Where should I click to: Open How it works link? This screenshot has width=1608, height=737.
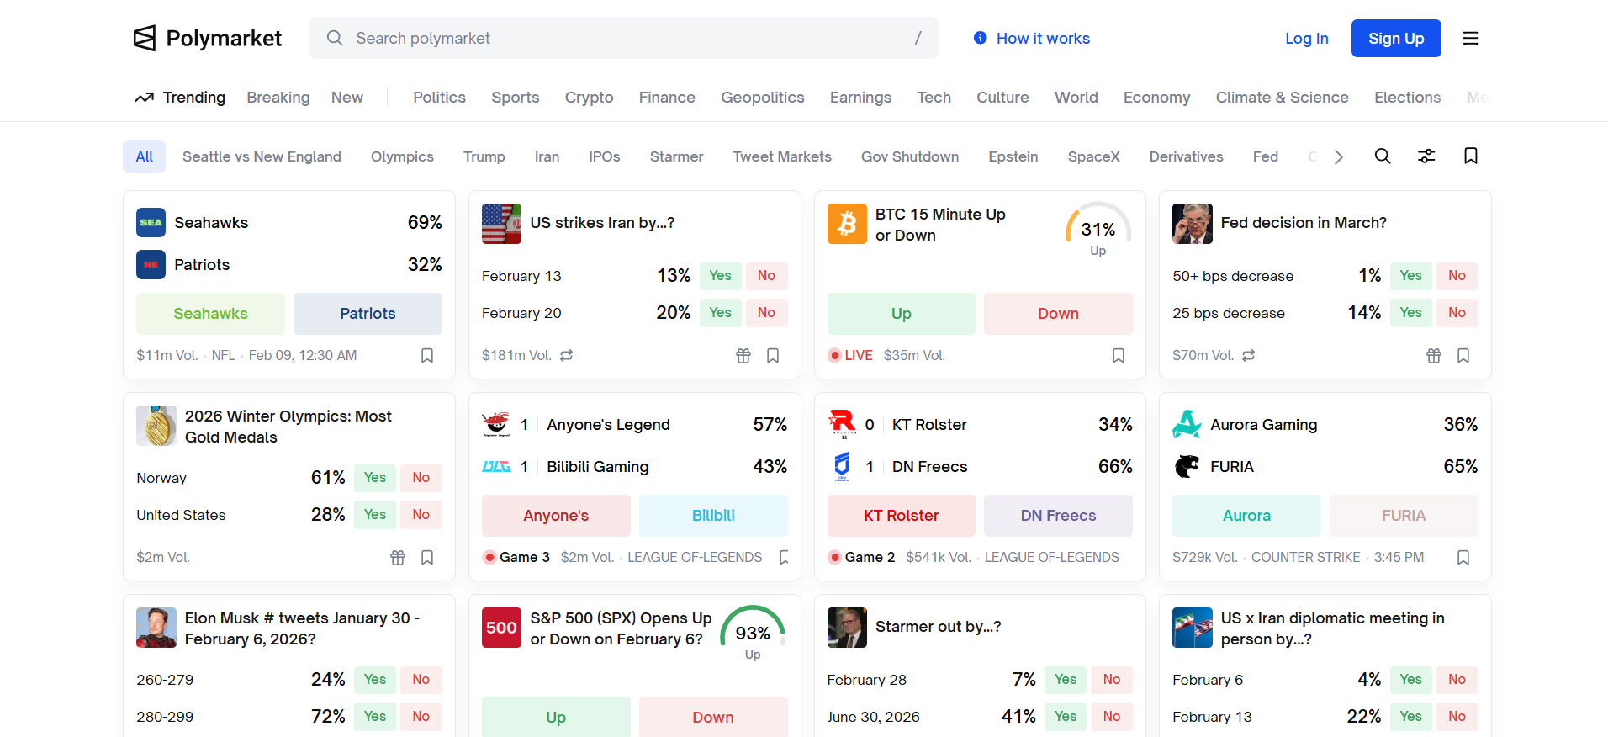pos(1043,39)
